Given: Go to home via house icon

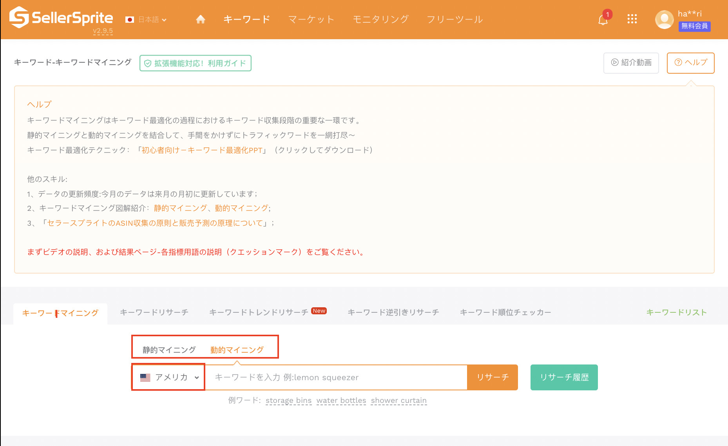Looking at the screenshot, I should click(x=201, y=19).
